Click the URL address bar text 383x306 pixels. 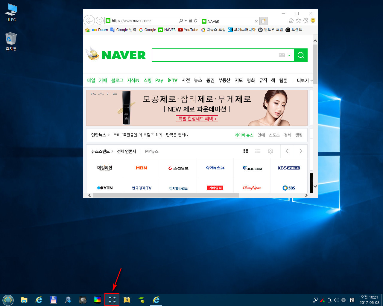pos(132,21)
